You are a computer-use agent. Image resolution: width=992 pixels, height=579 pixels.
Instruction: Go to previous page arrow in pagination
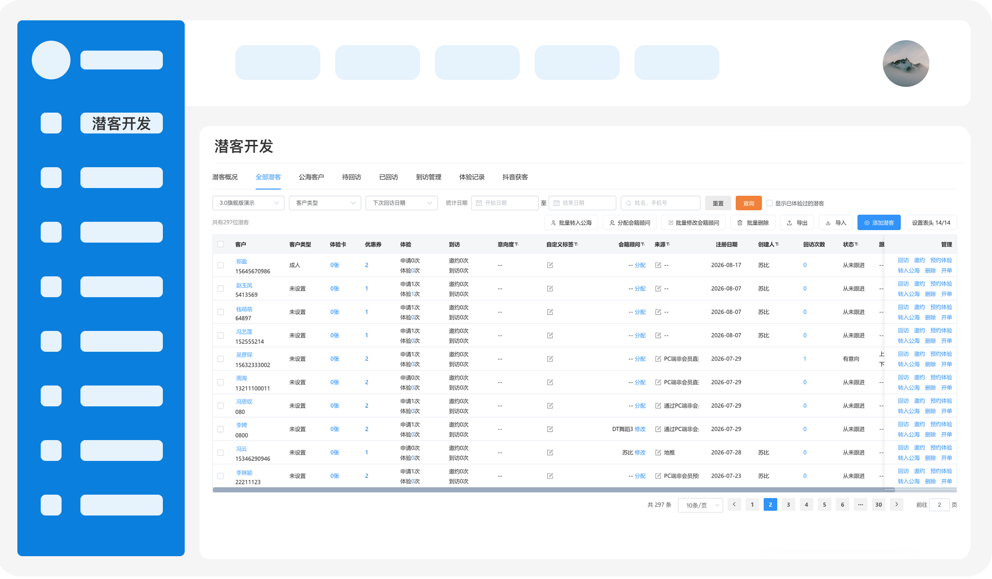click(x=734, y=505)
